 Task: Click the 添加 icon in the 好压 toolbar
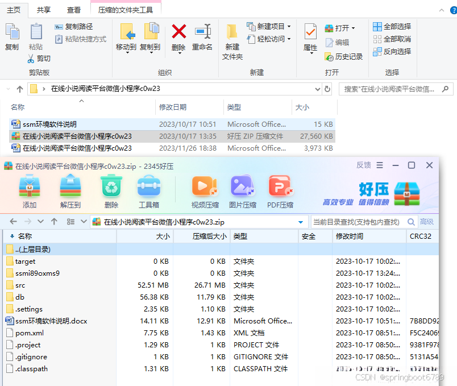pyautogui.click(x=30, y=186)
